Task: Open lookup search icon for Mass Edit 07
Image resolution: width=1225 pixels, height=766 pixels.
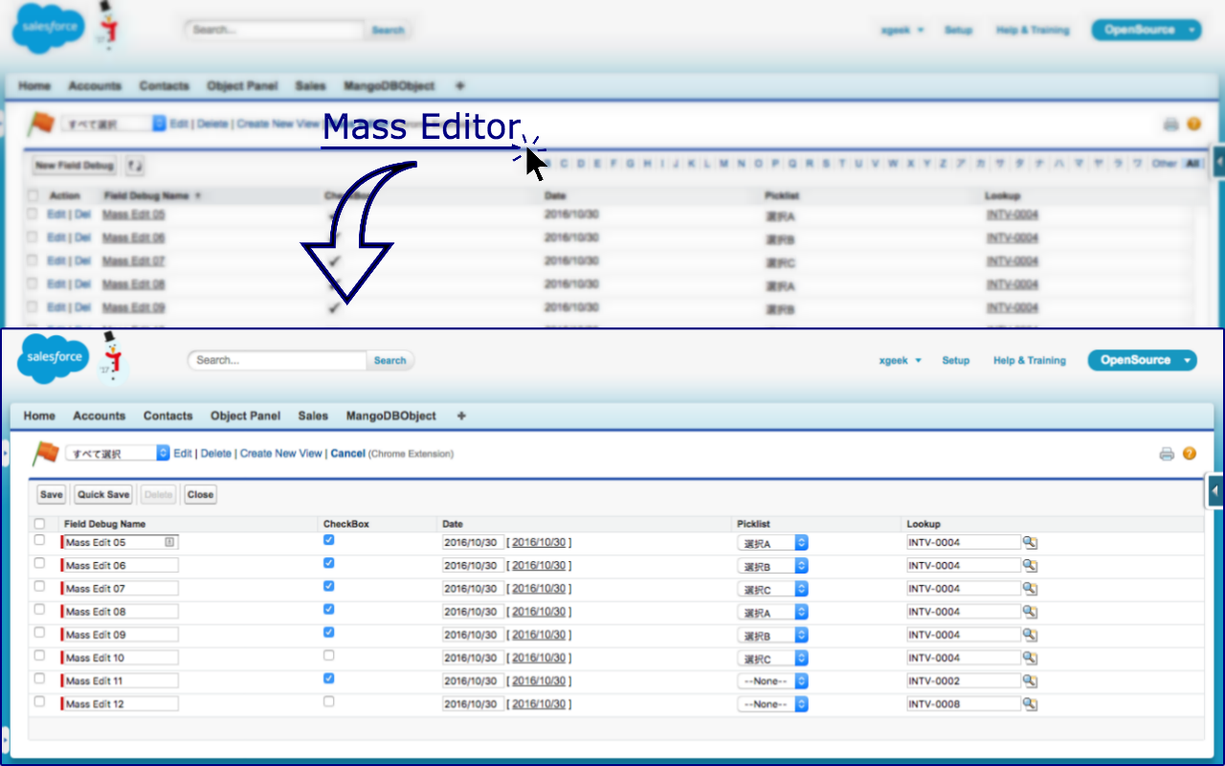Action: coord(1030,588)
